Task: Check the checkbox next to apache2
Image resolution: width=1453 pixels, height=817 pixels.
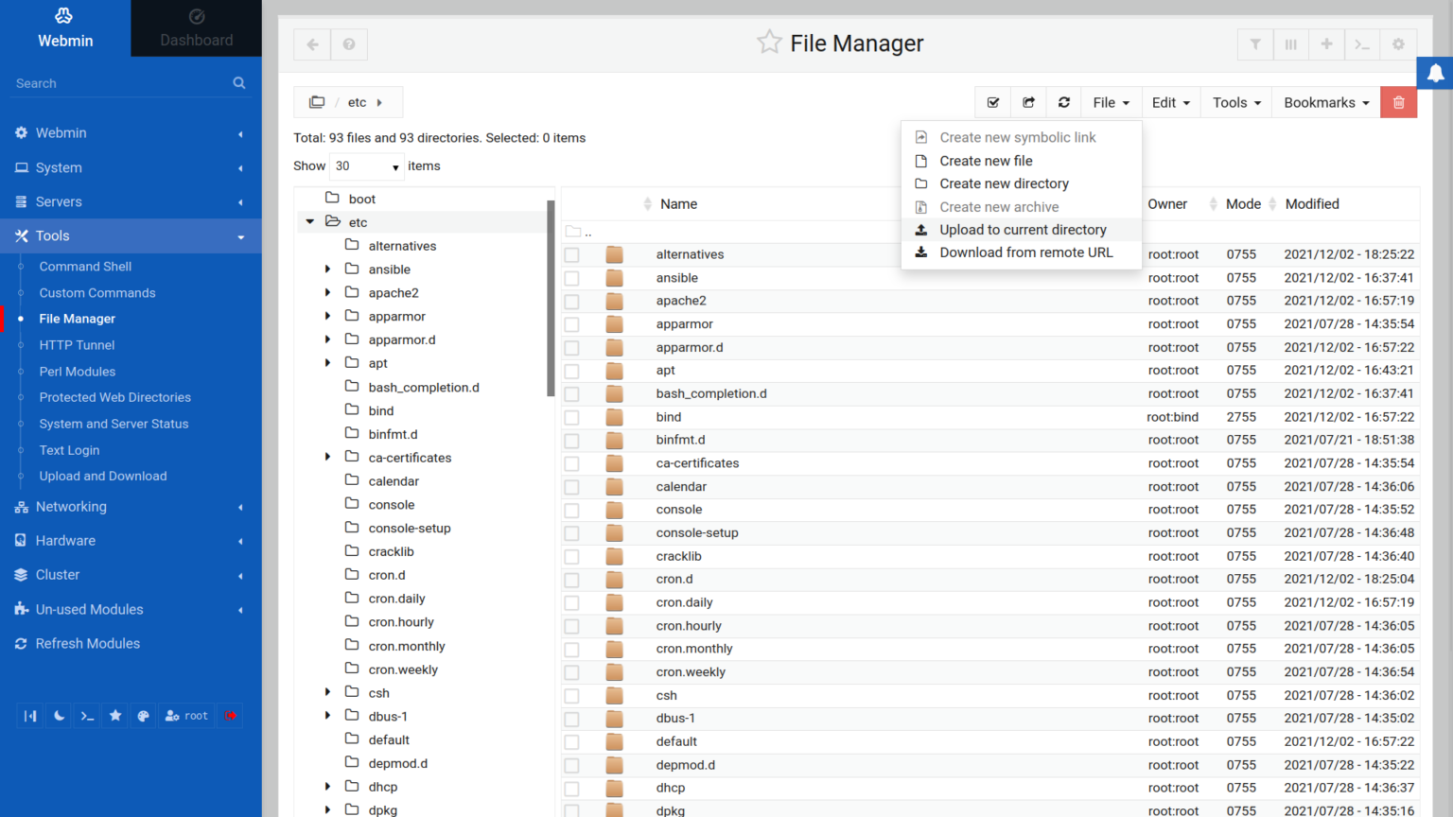Action: pos(571,301)
